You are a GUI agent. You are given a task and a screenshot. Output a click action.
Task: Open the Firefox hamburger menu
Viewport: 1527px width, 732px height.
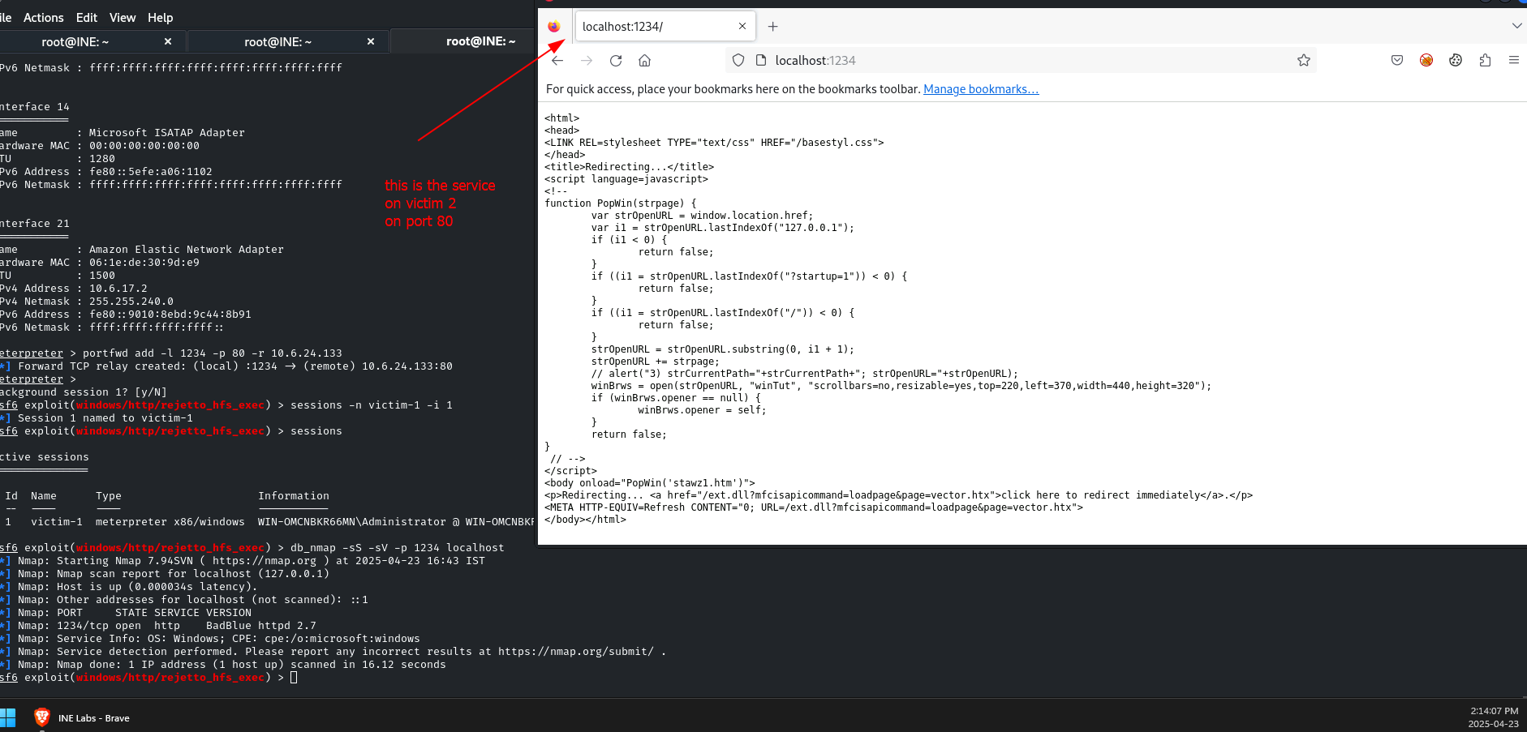tap(1514, 60)
